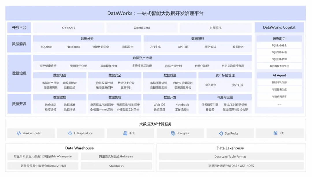
Task: Select 维度建模 item
Action: pos(50,110)
